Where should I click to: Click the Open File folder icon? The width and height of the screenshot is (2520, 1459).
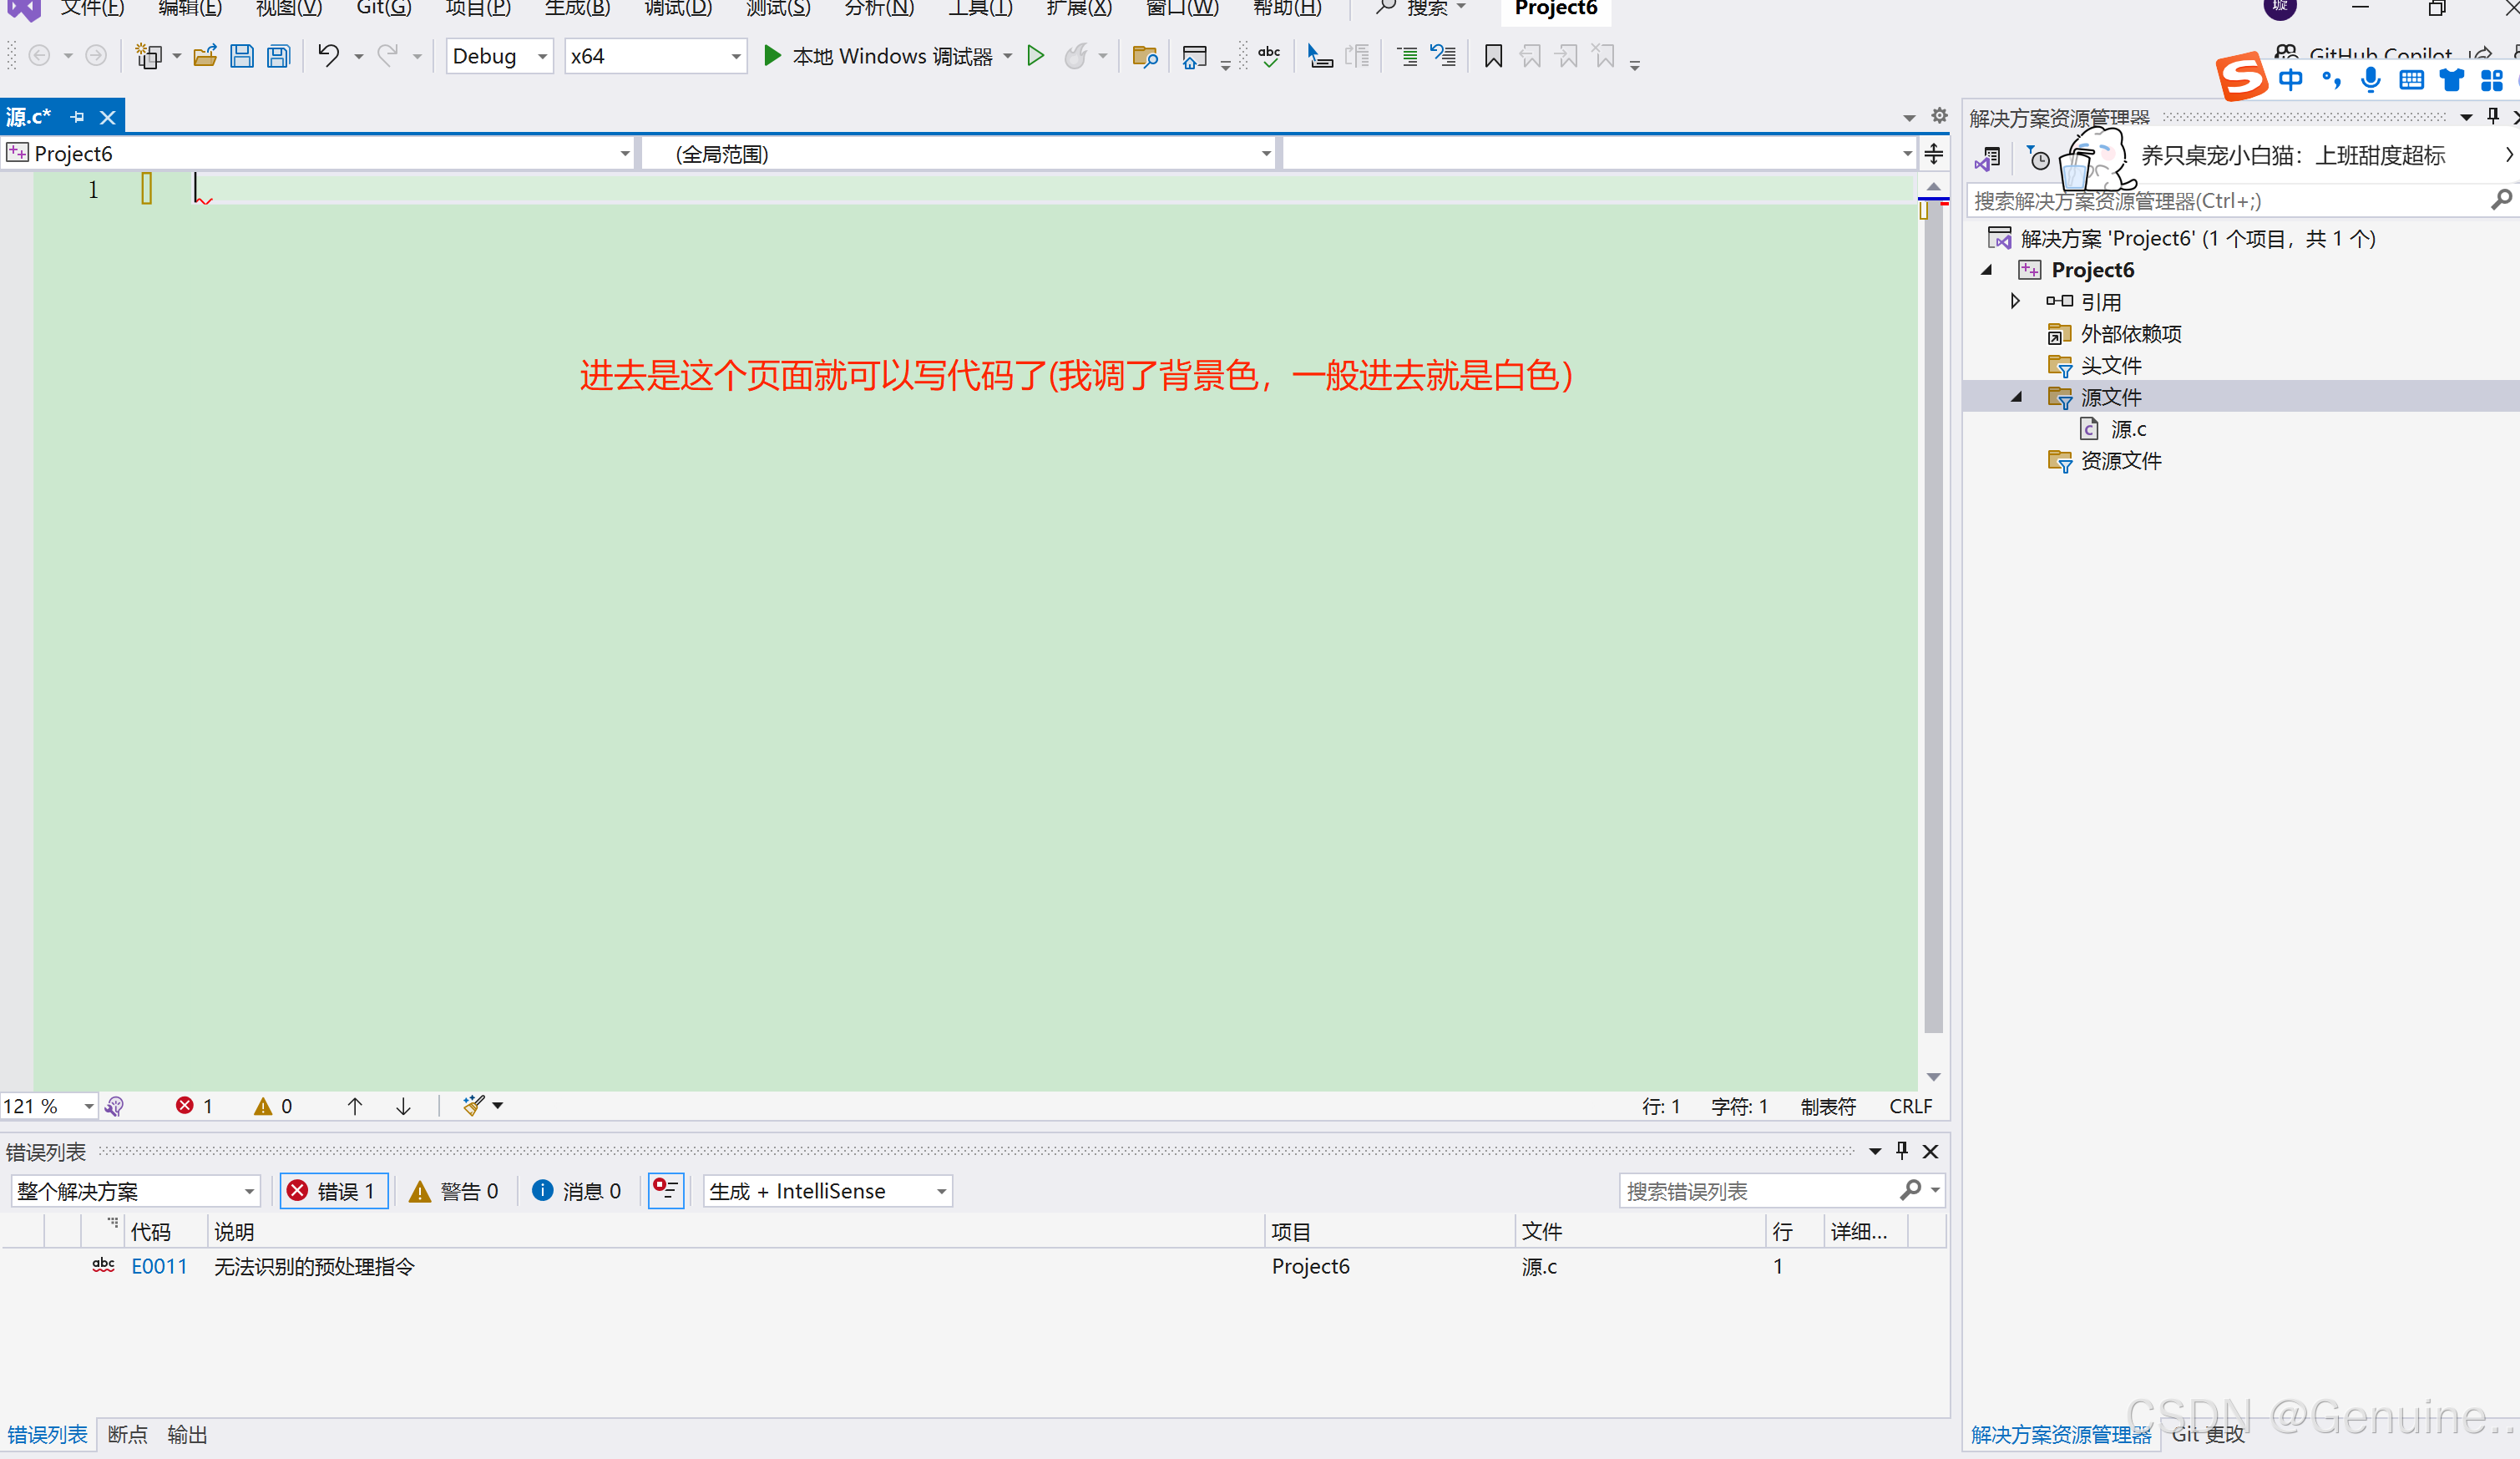(x=205, y=56)
